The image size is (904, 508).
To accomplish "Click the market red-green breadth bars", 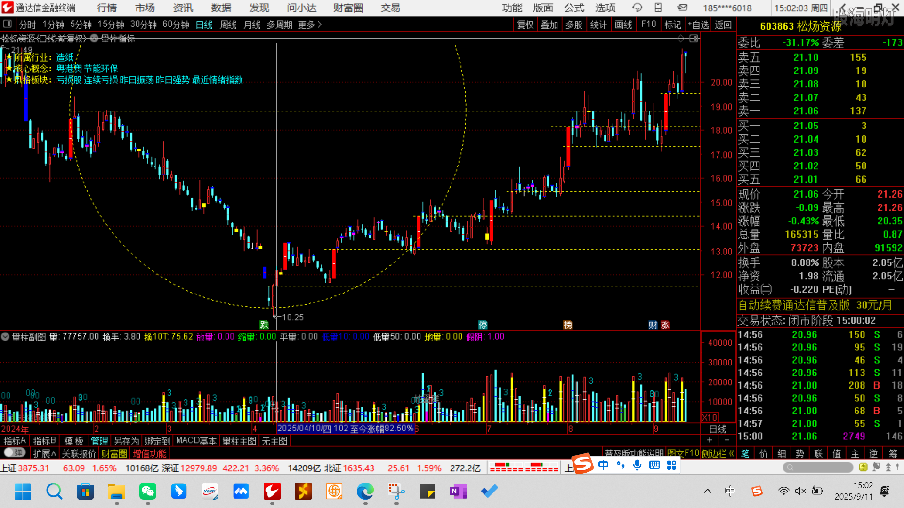I will coord(524,467).
